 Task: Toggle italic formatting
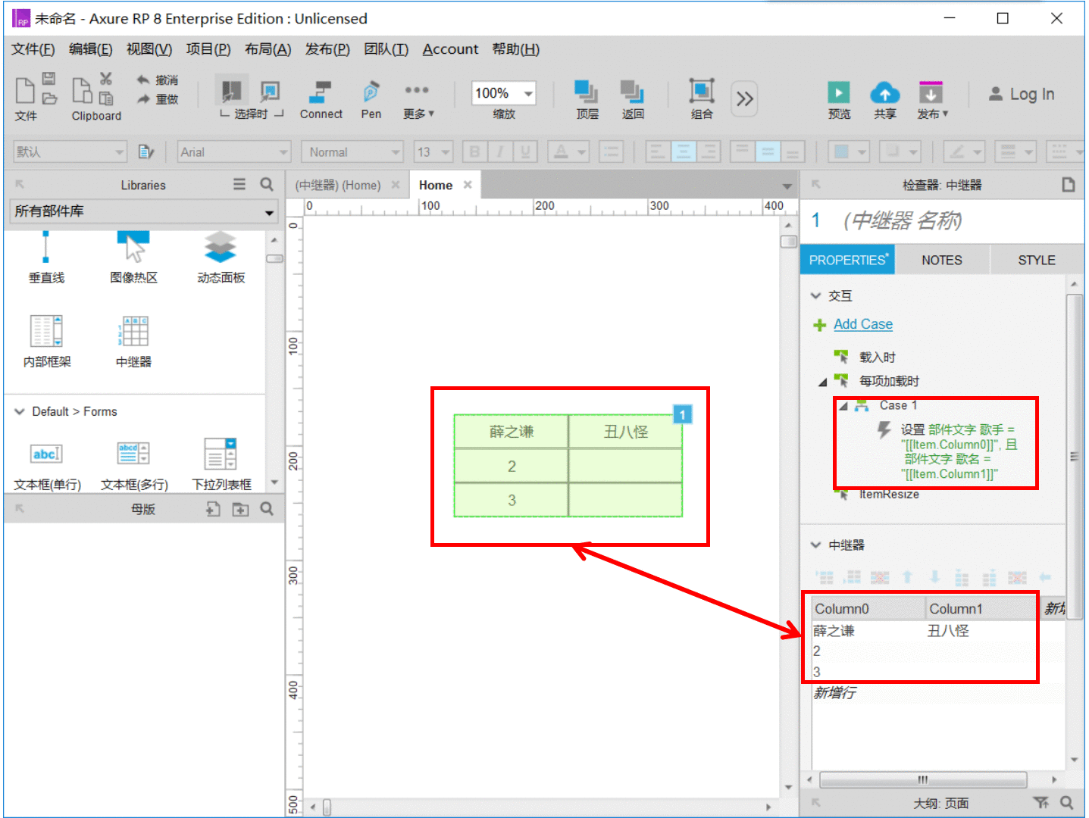tap(499, 151)
